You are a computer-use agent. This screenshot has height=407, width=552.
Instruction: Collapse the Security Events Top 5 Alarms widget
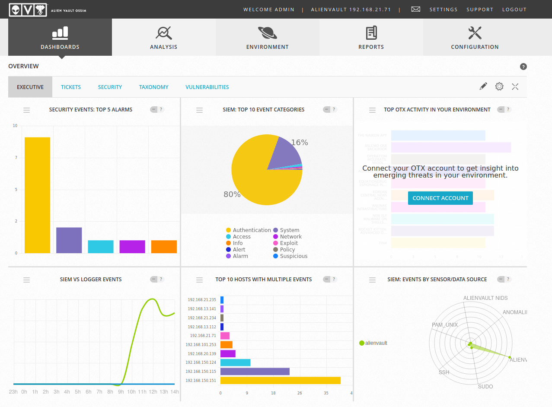[154, 110]
